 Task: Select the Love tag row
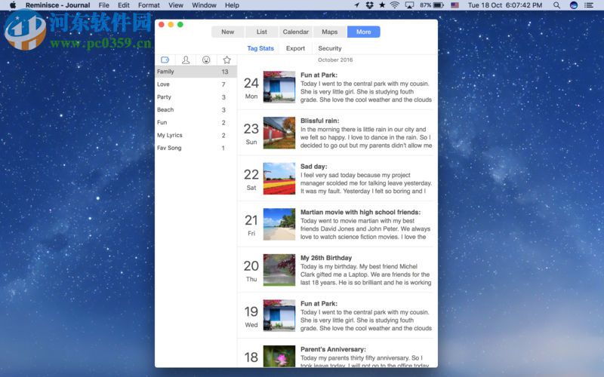pos(196,84)
